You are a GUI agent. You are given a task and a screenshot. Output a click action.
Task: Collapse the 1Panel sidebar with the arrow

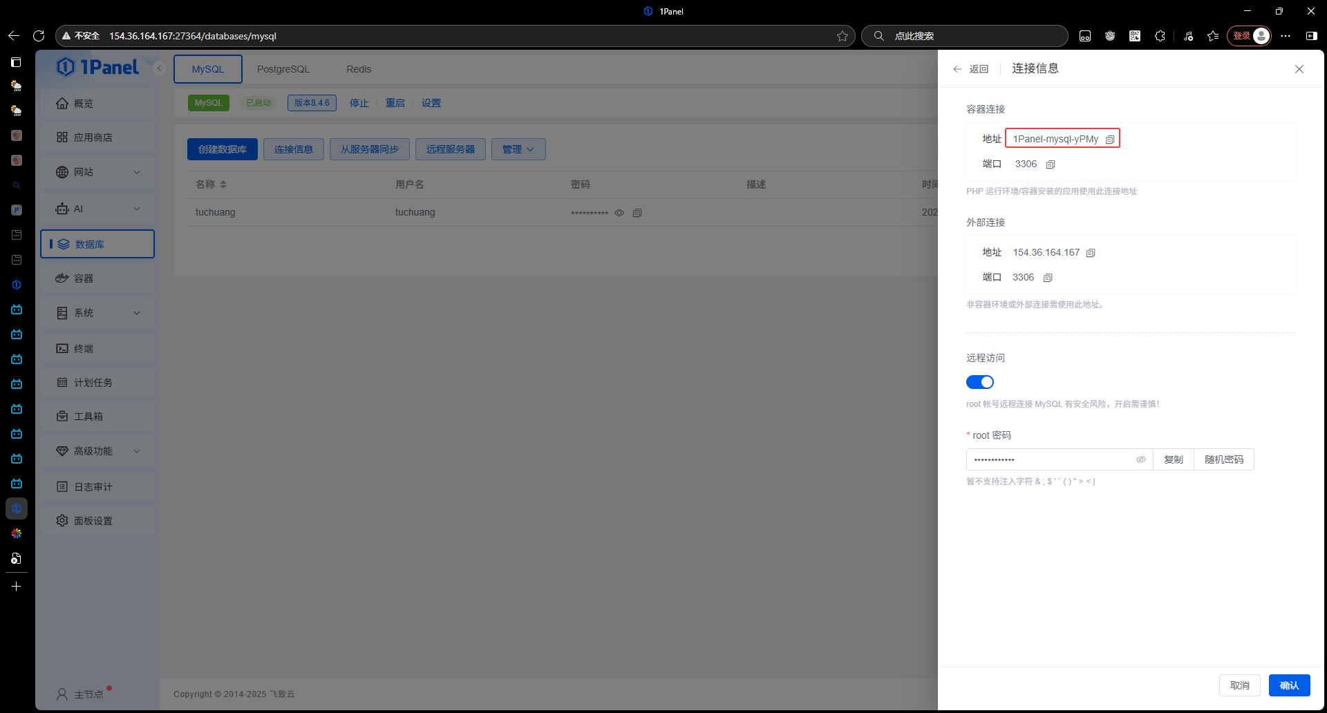[x=160, y=68]
